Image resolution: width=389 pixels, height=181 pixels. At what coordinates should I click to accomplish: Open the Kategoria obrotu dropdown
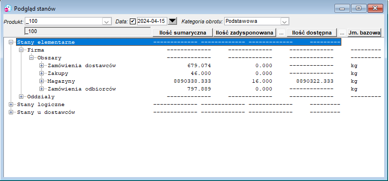click(285, 21)
